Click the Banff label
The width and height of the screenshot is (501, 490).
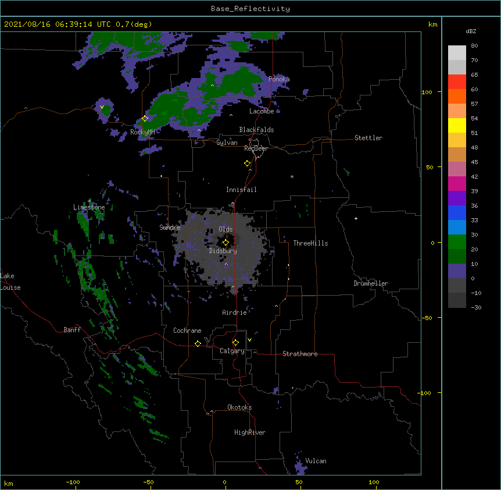(72, 330)
